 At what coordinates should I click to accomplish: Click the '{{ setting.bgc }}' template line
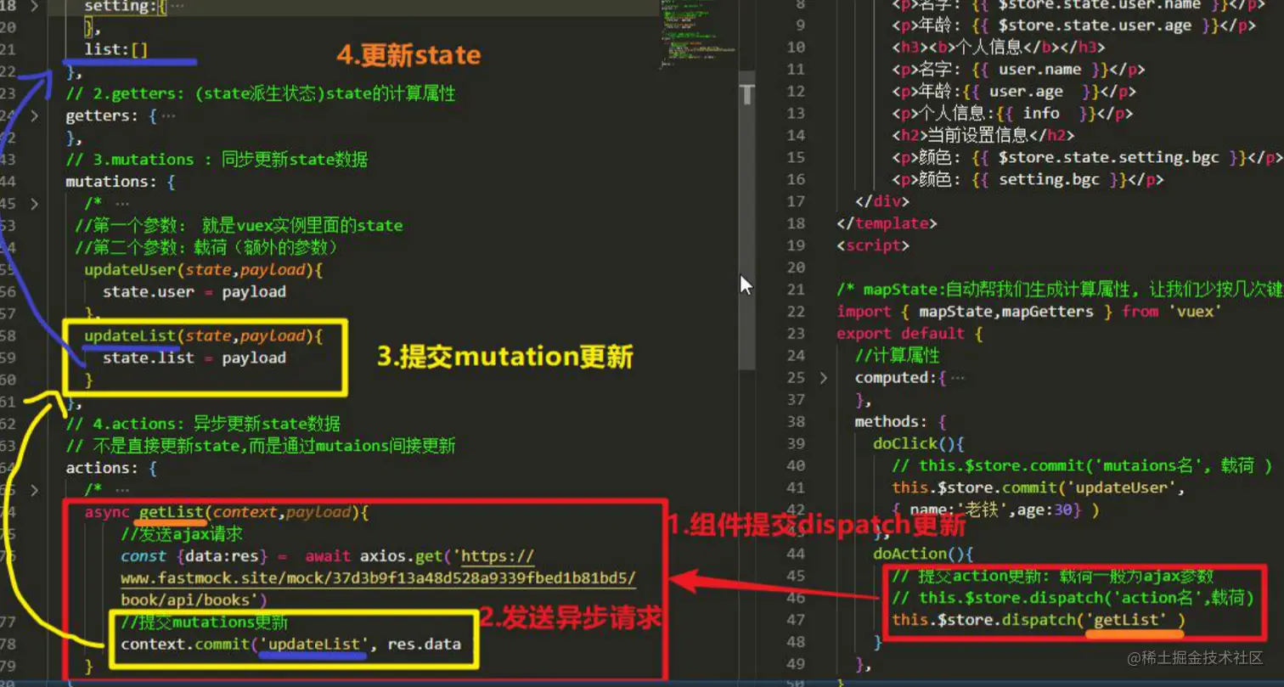point(1028,180)
